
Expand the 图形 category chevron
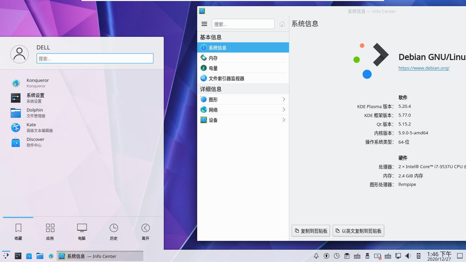click(x=284, y=99)
